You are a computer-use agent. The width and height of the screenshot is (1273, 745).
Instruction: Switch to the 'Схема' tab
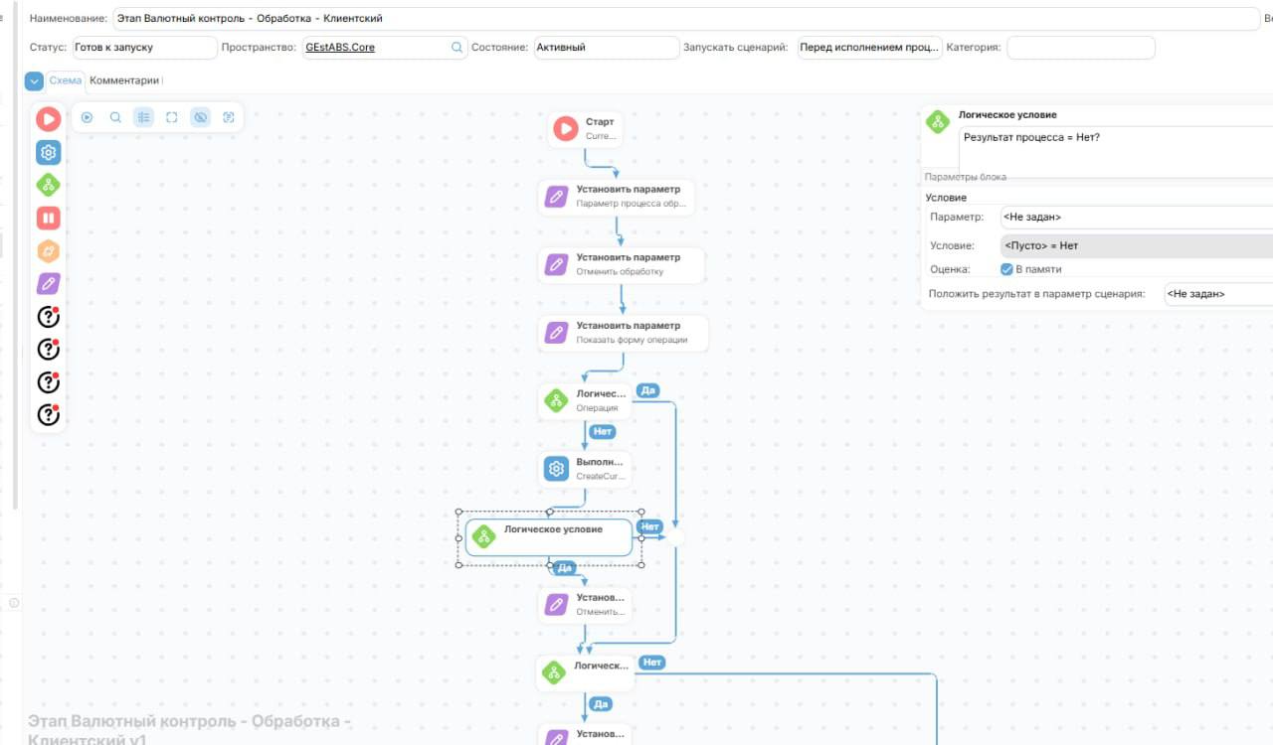click(66, 80)
